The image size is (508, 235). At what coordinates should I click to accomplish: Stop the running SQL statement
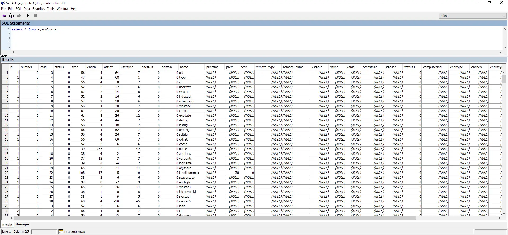(35, 16)
